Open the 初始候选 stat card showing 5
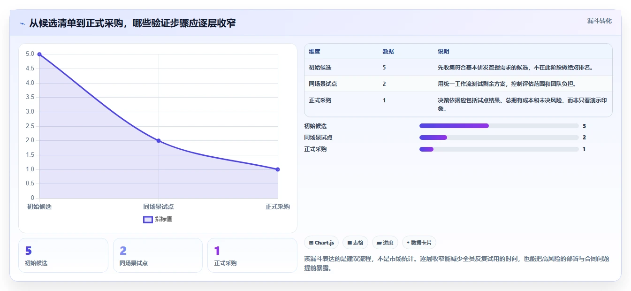This screenshot has height=291, width=631. [x=63, y=255]
